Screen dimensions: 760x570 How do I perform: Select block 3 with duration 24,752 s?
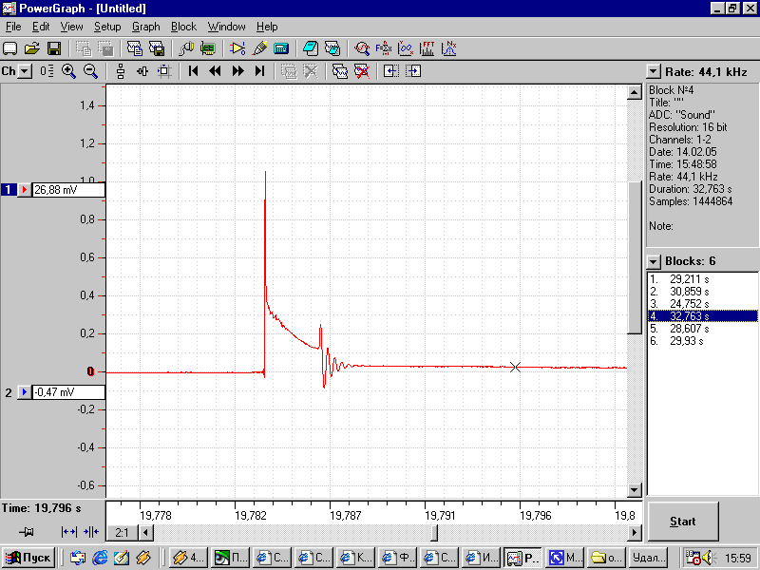click(x=702, y=304)
